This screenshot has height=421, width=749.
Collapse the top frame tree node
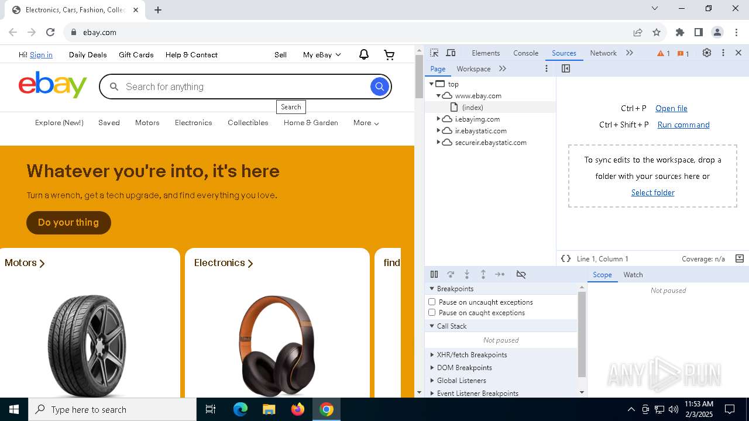pos(432,84)
